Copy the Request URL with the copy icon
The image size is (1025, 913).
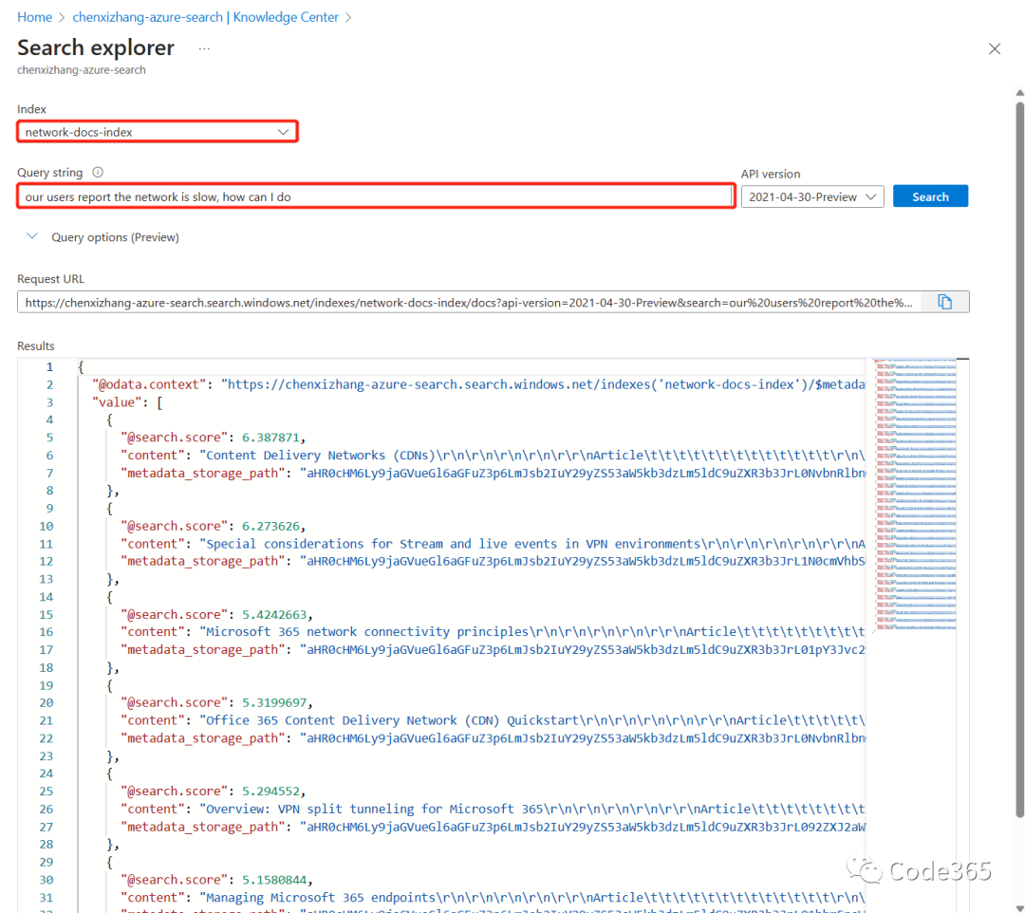tap(944, 302)
